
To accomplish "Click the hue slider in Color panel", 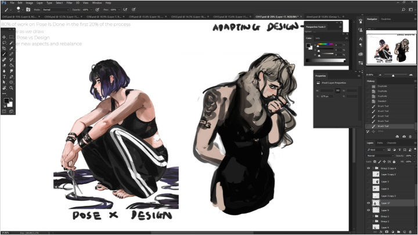I will (326, 44).
